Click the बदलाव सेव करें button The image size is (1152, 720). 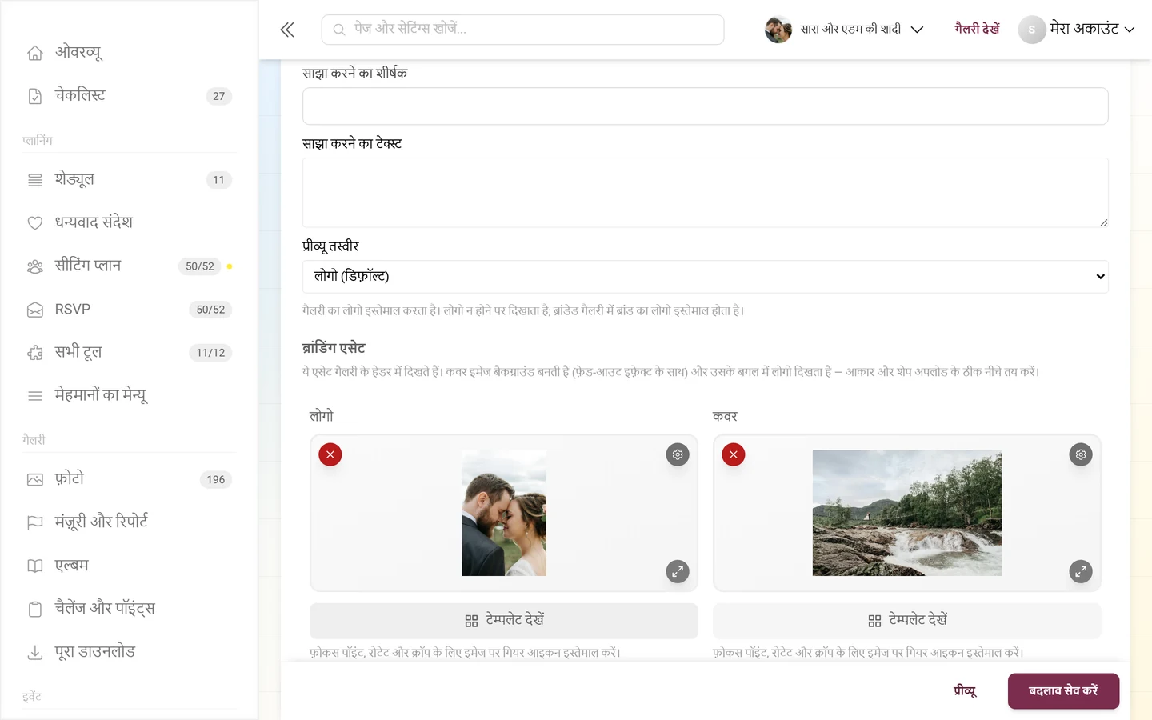[x=1063, y=691]
